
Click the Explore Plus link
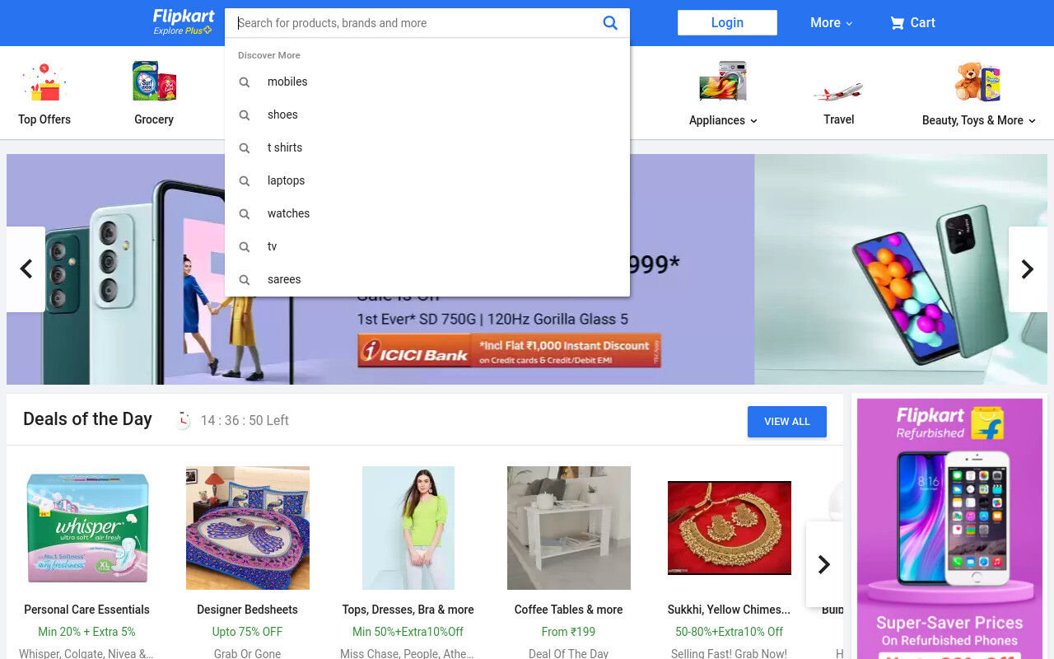click(x=182, y=30)
